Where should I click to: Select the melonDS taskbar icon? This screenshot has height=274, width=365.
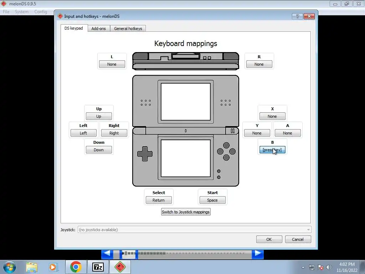coord(120,267)
